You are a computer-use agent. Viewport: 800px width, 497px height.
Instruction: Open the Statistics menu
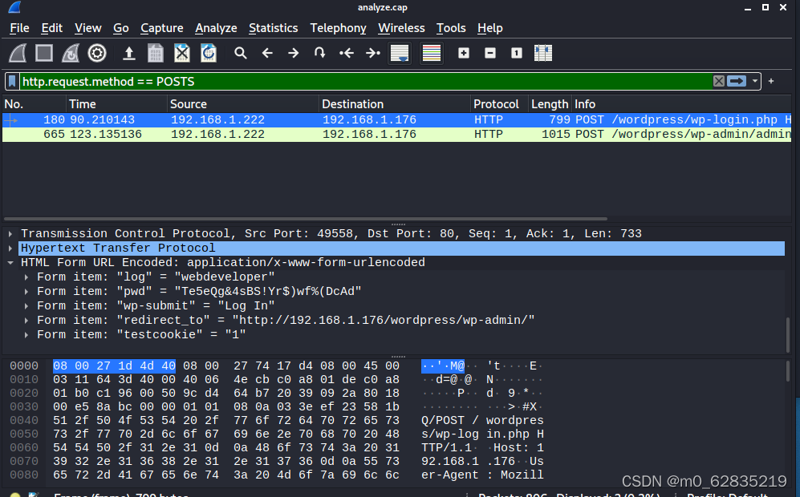pos(273,28)
